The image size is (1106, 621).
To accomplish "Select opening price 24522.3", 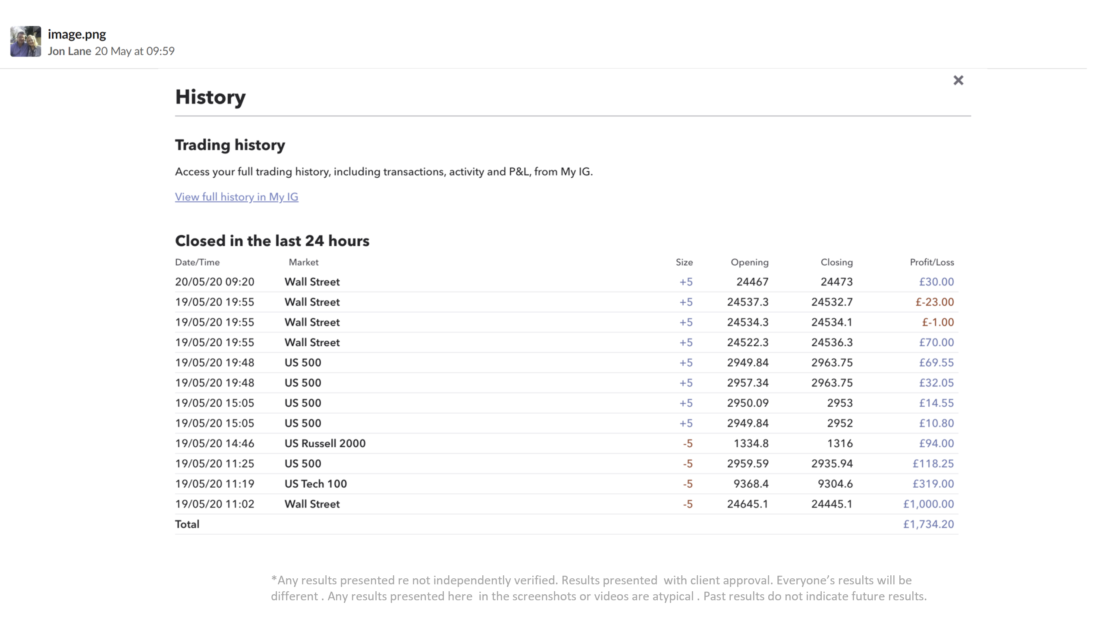I will tap(748, 342).
